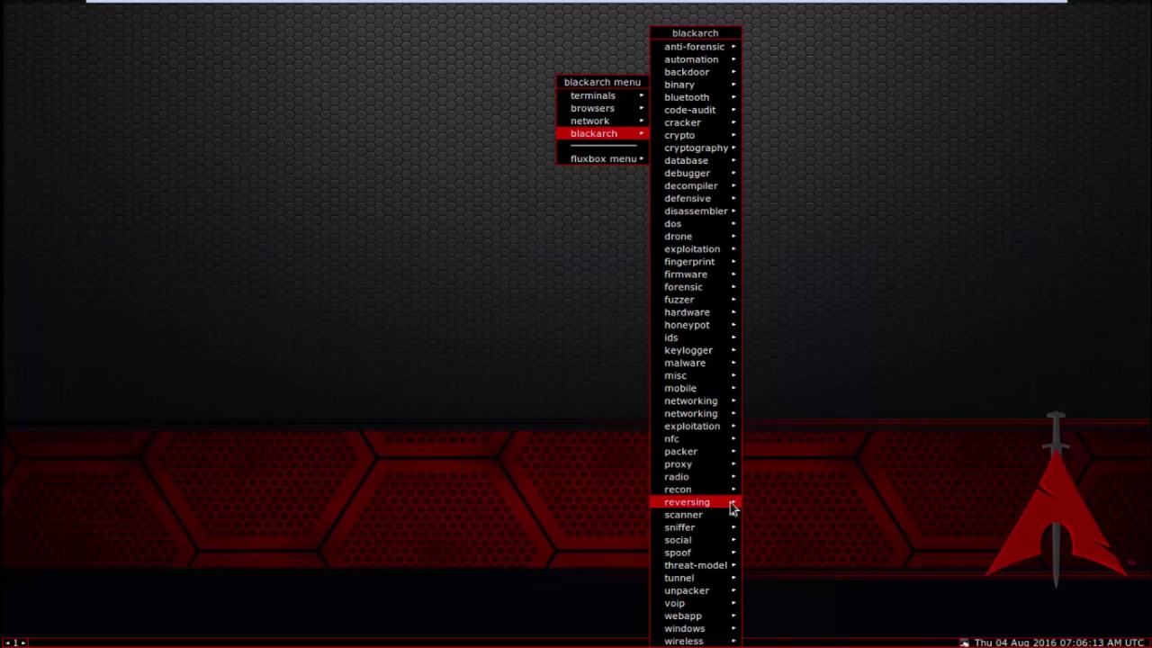Expand the disassembler submenu arrow
This screenshot has height=648, width=1152.
733,211
